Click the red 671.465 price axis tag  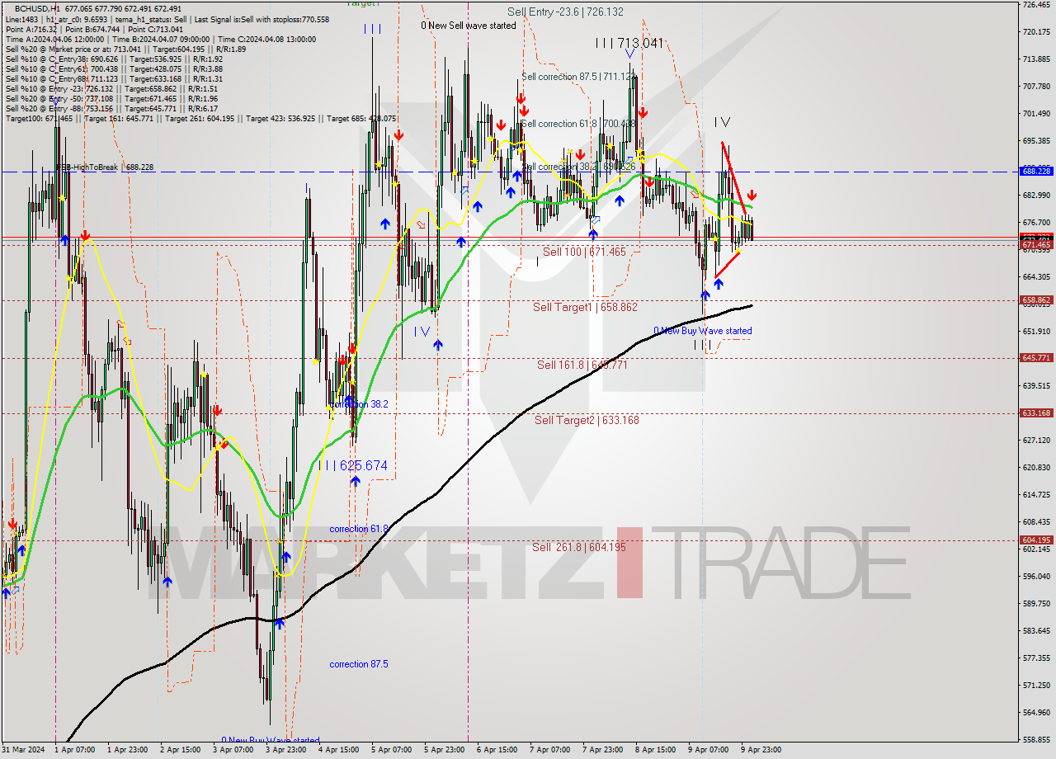(x=1036, y=245)
